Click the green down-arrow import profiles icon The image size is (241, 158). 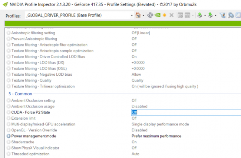click(210, 15)
